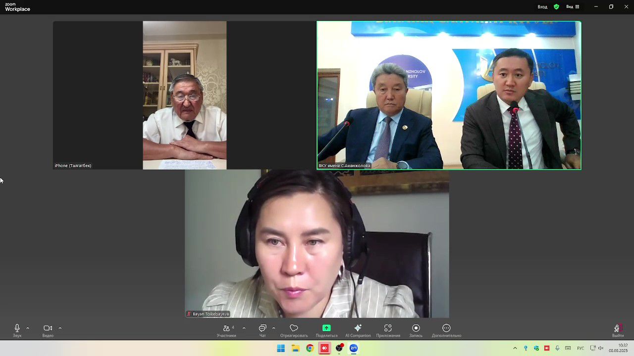The width and height of the screenshot is (634, 356).
Task: Leave the meeting with the Выйти button
Action: coord(617,330)
